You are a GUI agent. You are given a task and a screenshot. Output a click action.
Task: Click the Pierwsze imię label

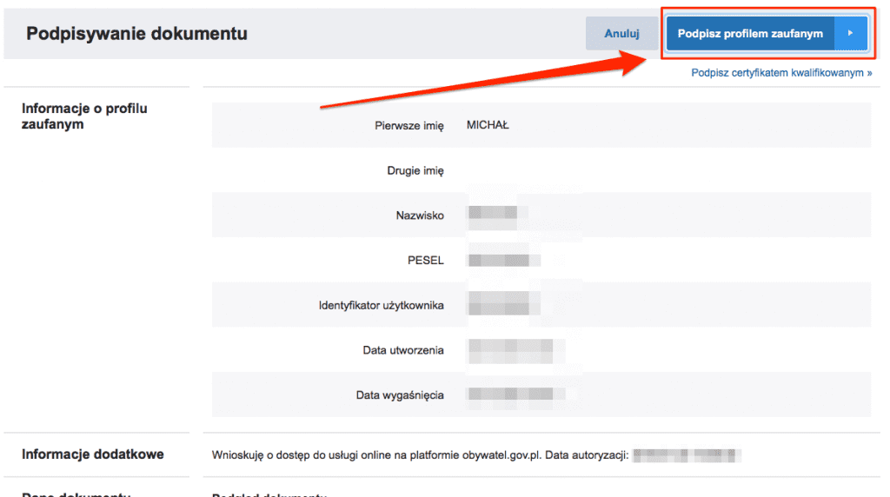click(408, 126)
